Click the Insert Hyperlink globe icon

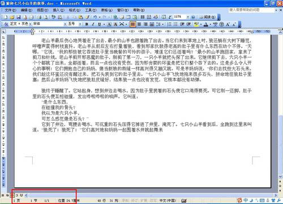tap(115, 17)
